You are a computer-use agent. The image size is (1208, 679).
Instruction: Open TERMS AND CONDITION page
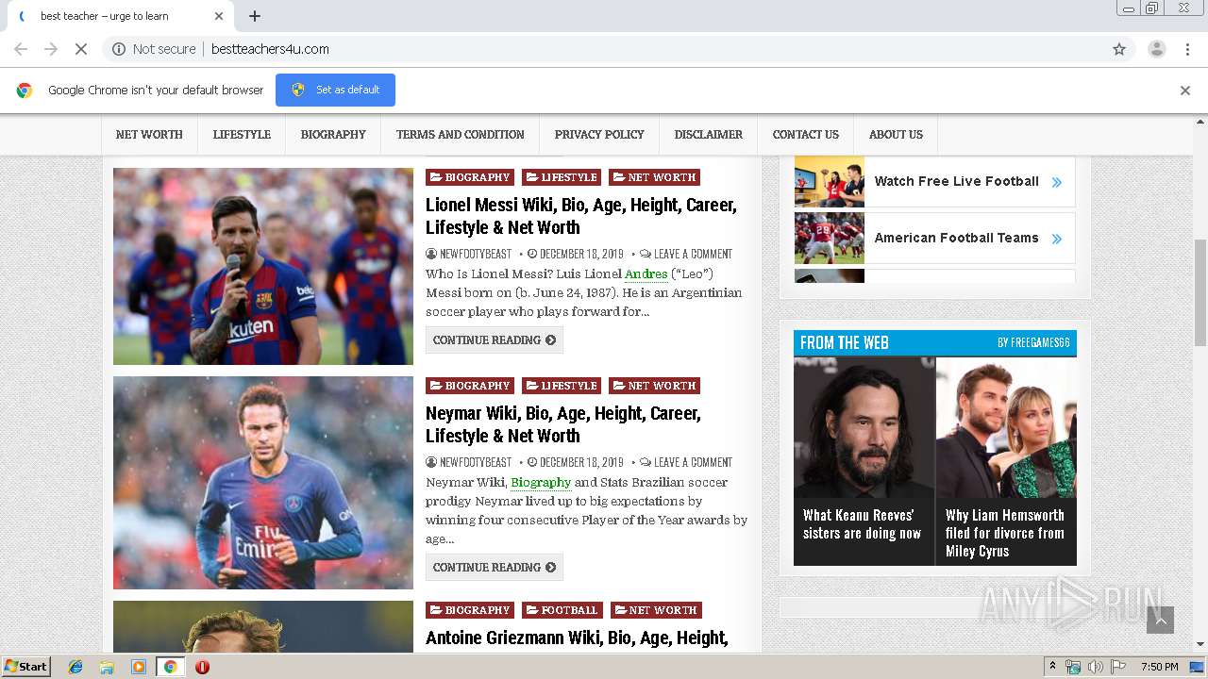click(x=461, y=135)
